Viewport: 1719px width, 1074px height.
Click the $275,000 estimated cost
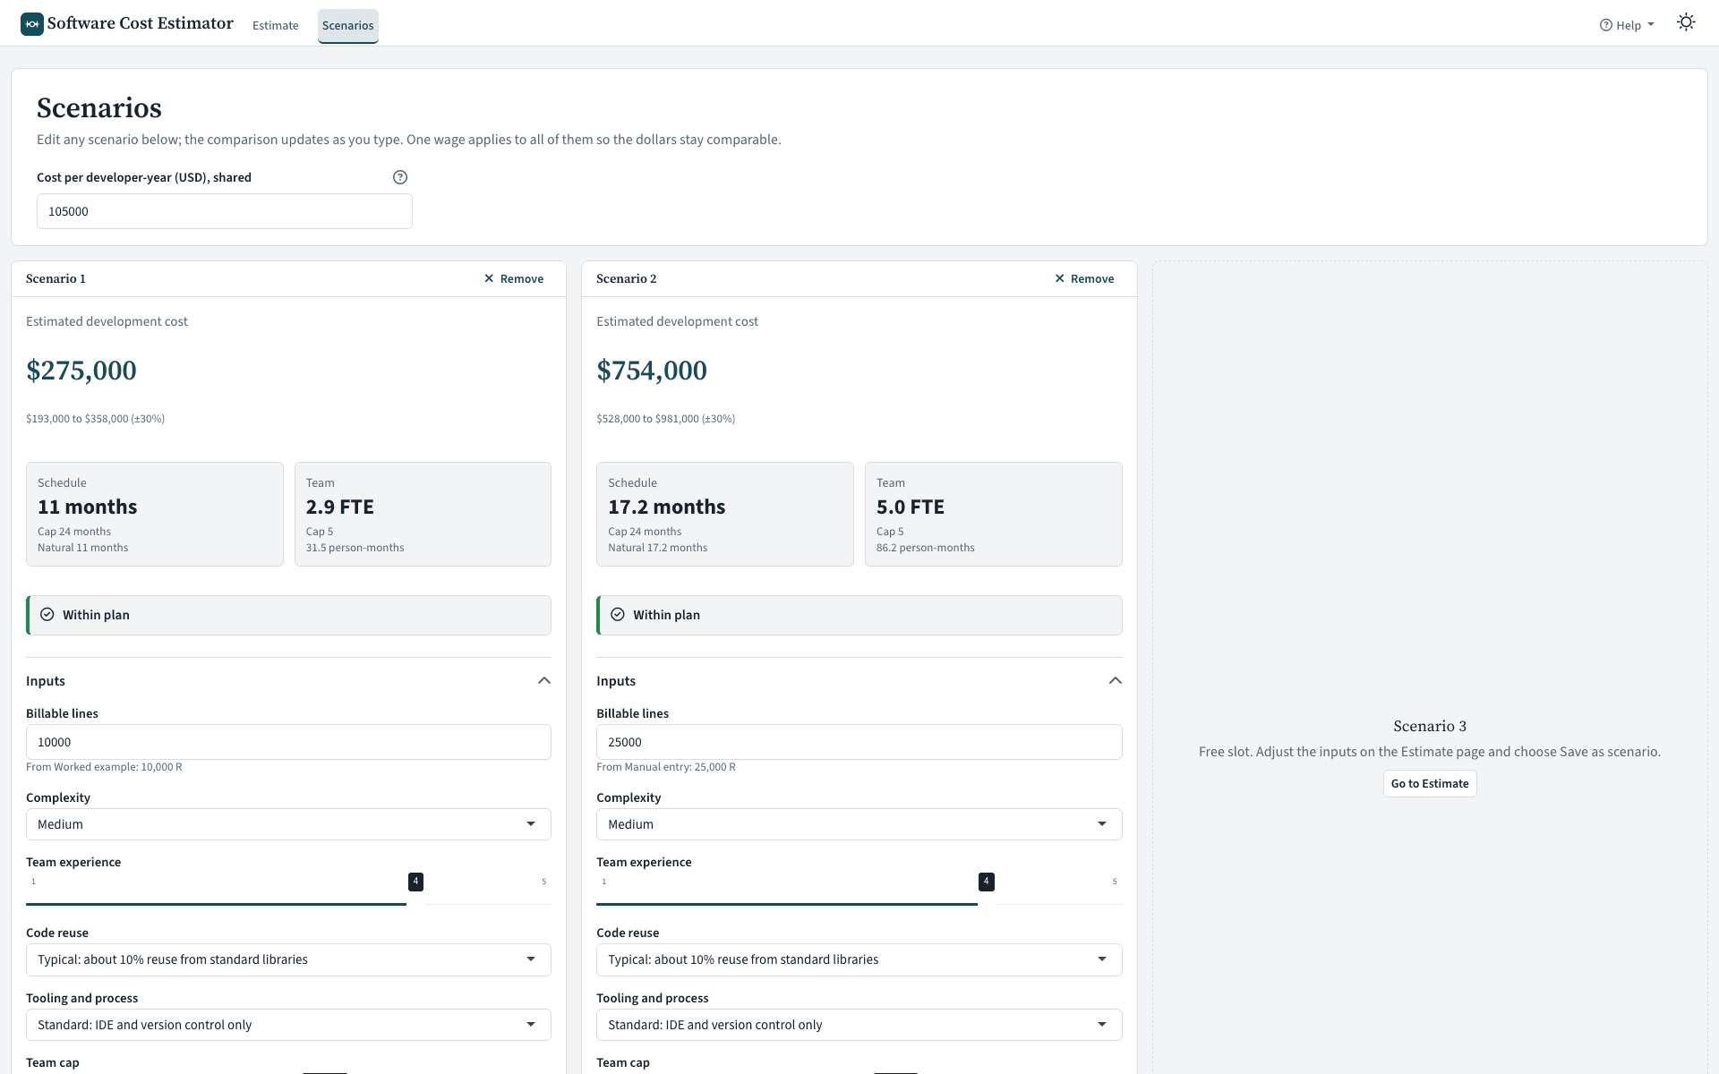click(81, 371)
